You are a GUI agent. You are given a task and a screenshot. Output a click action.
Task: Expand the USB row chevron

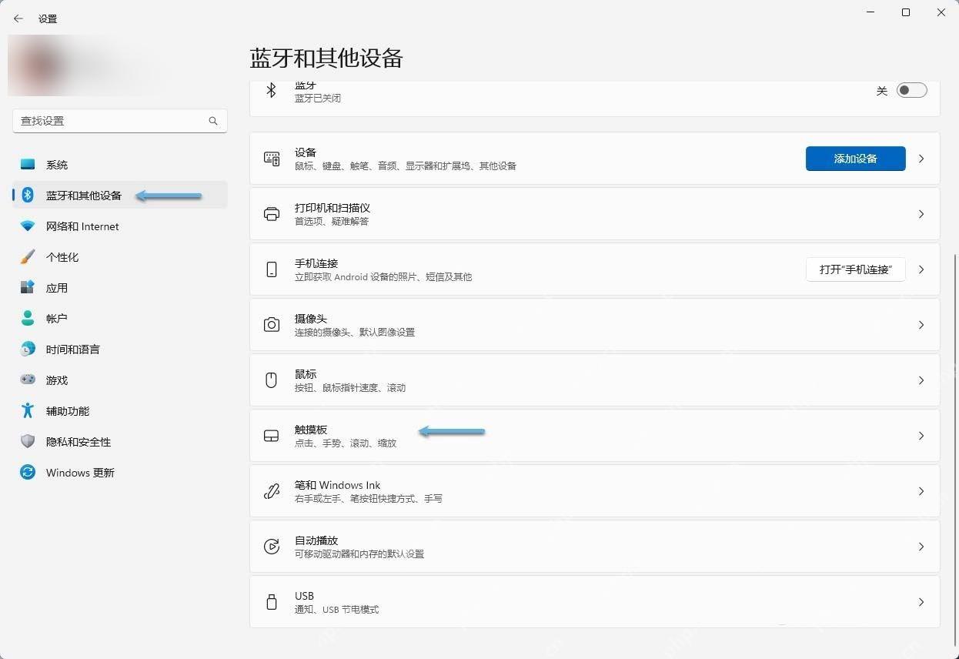point(921,602)
